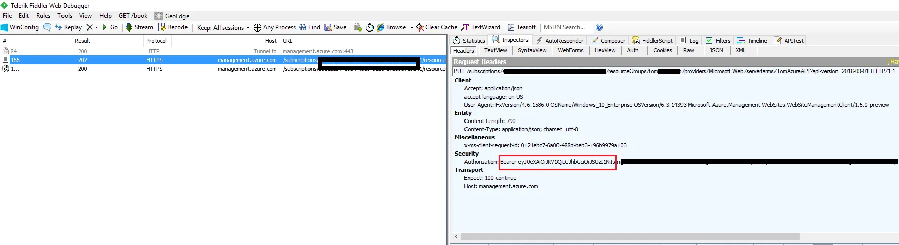Click the Tearoff button
Image resolution: width=899 pixels, height=245 pixels.
click(521, 27)
